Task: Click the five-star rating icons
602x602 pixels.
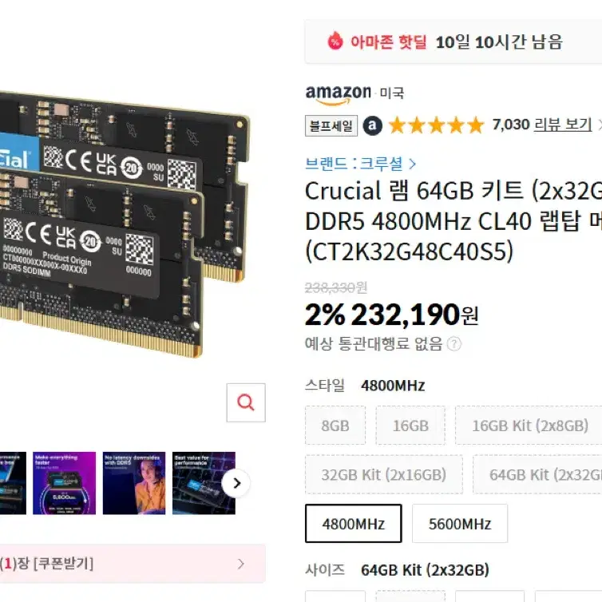Action: [437, 125]
